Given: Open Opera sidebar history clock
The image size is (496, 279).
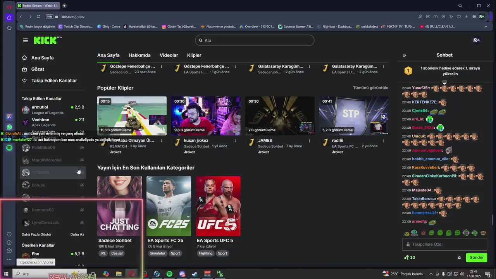Looking at the screenshot, I should point(9,243).
